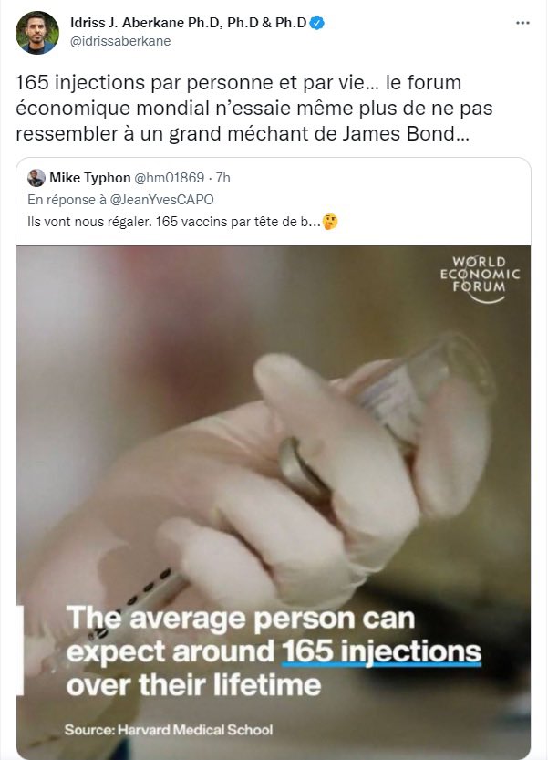Open the three-dots more options menu
This screenshot has height=760, width=548.
(x=522, y=23)
